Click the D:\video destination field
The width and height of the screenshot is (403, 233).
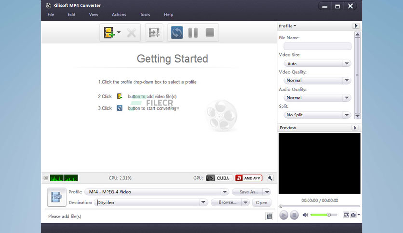(x=147, y=203)
